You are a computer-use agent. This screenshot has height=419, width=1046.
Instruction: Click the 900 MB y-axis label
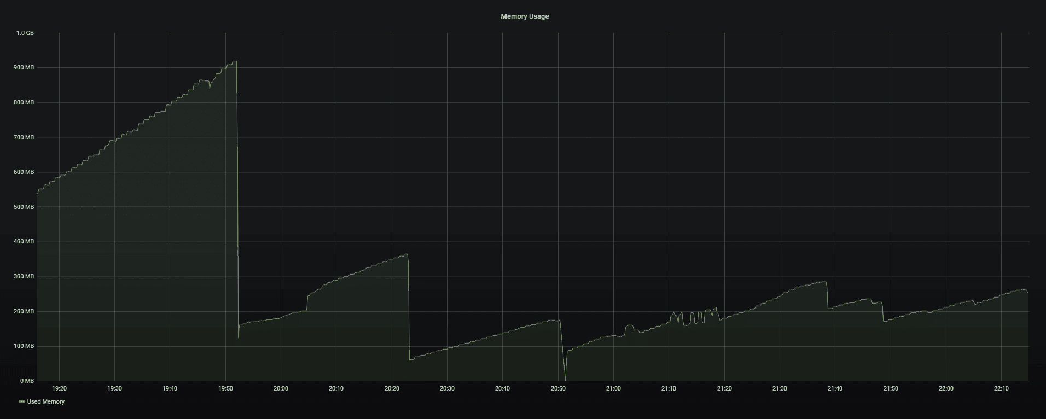[24, 68]
